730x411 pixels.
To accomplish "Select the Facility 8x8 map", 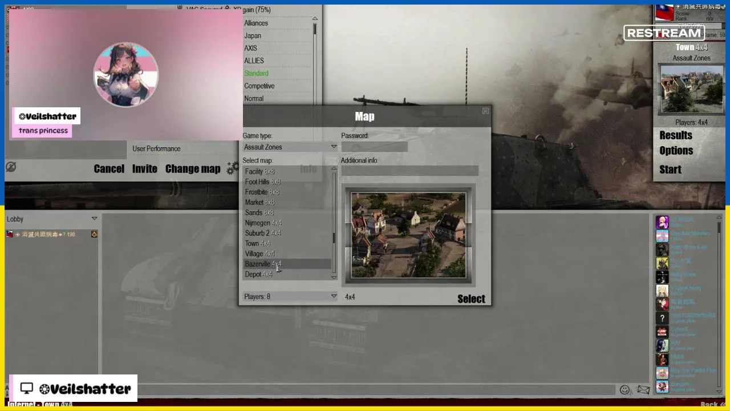I will [287, 171].
